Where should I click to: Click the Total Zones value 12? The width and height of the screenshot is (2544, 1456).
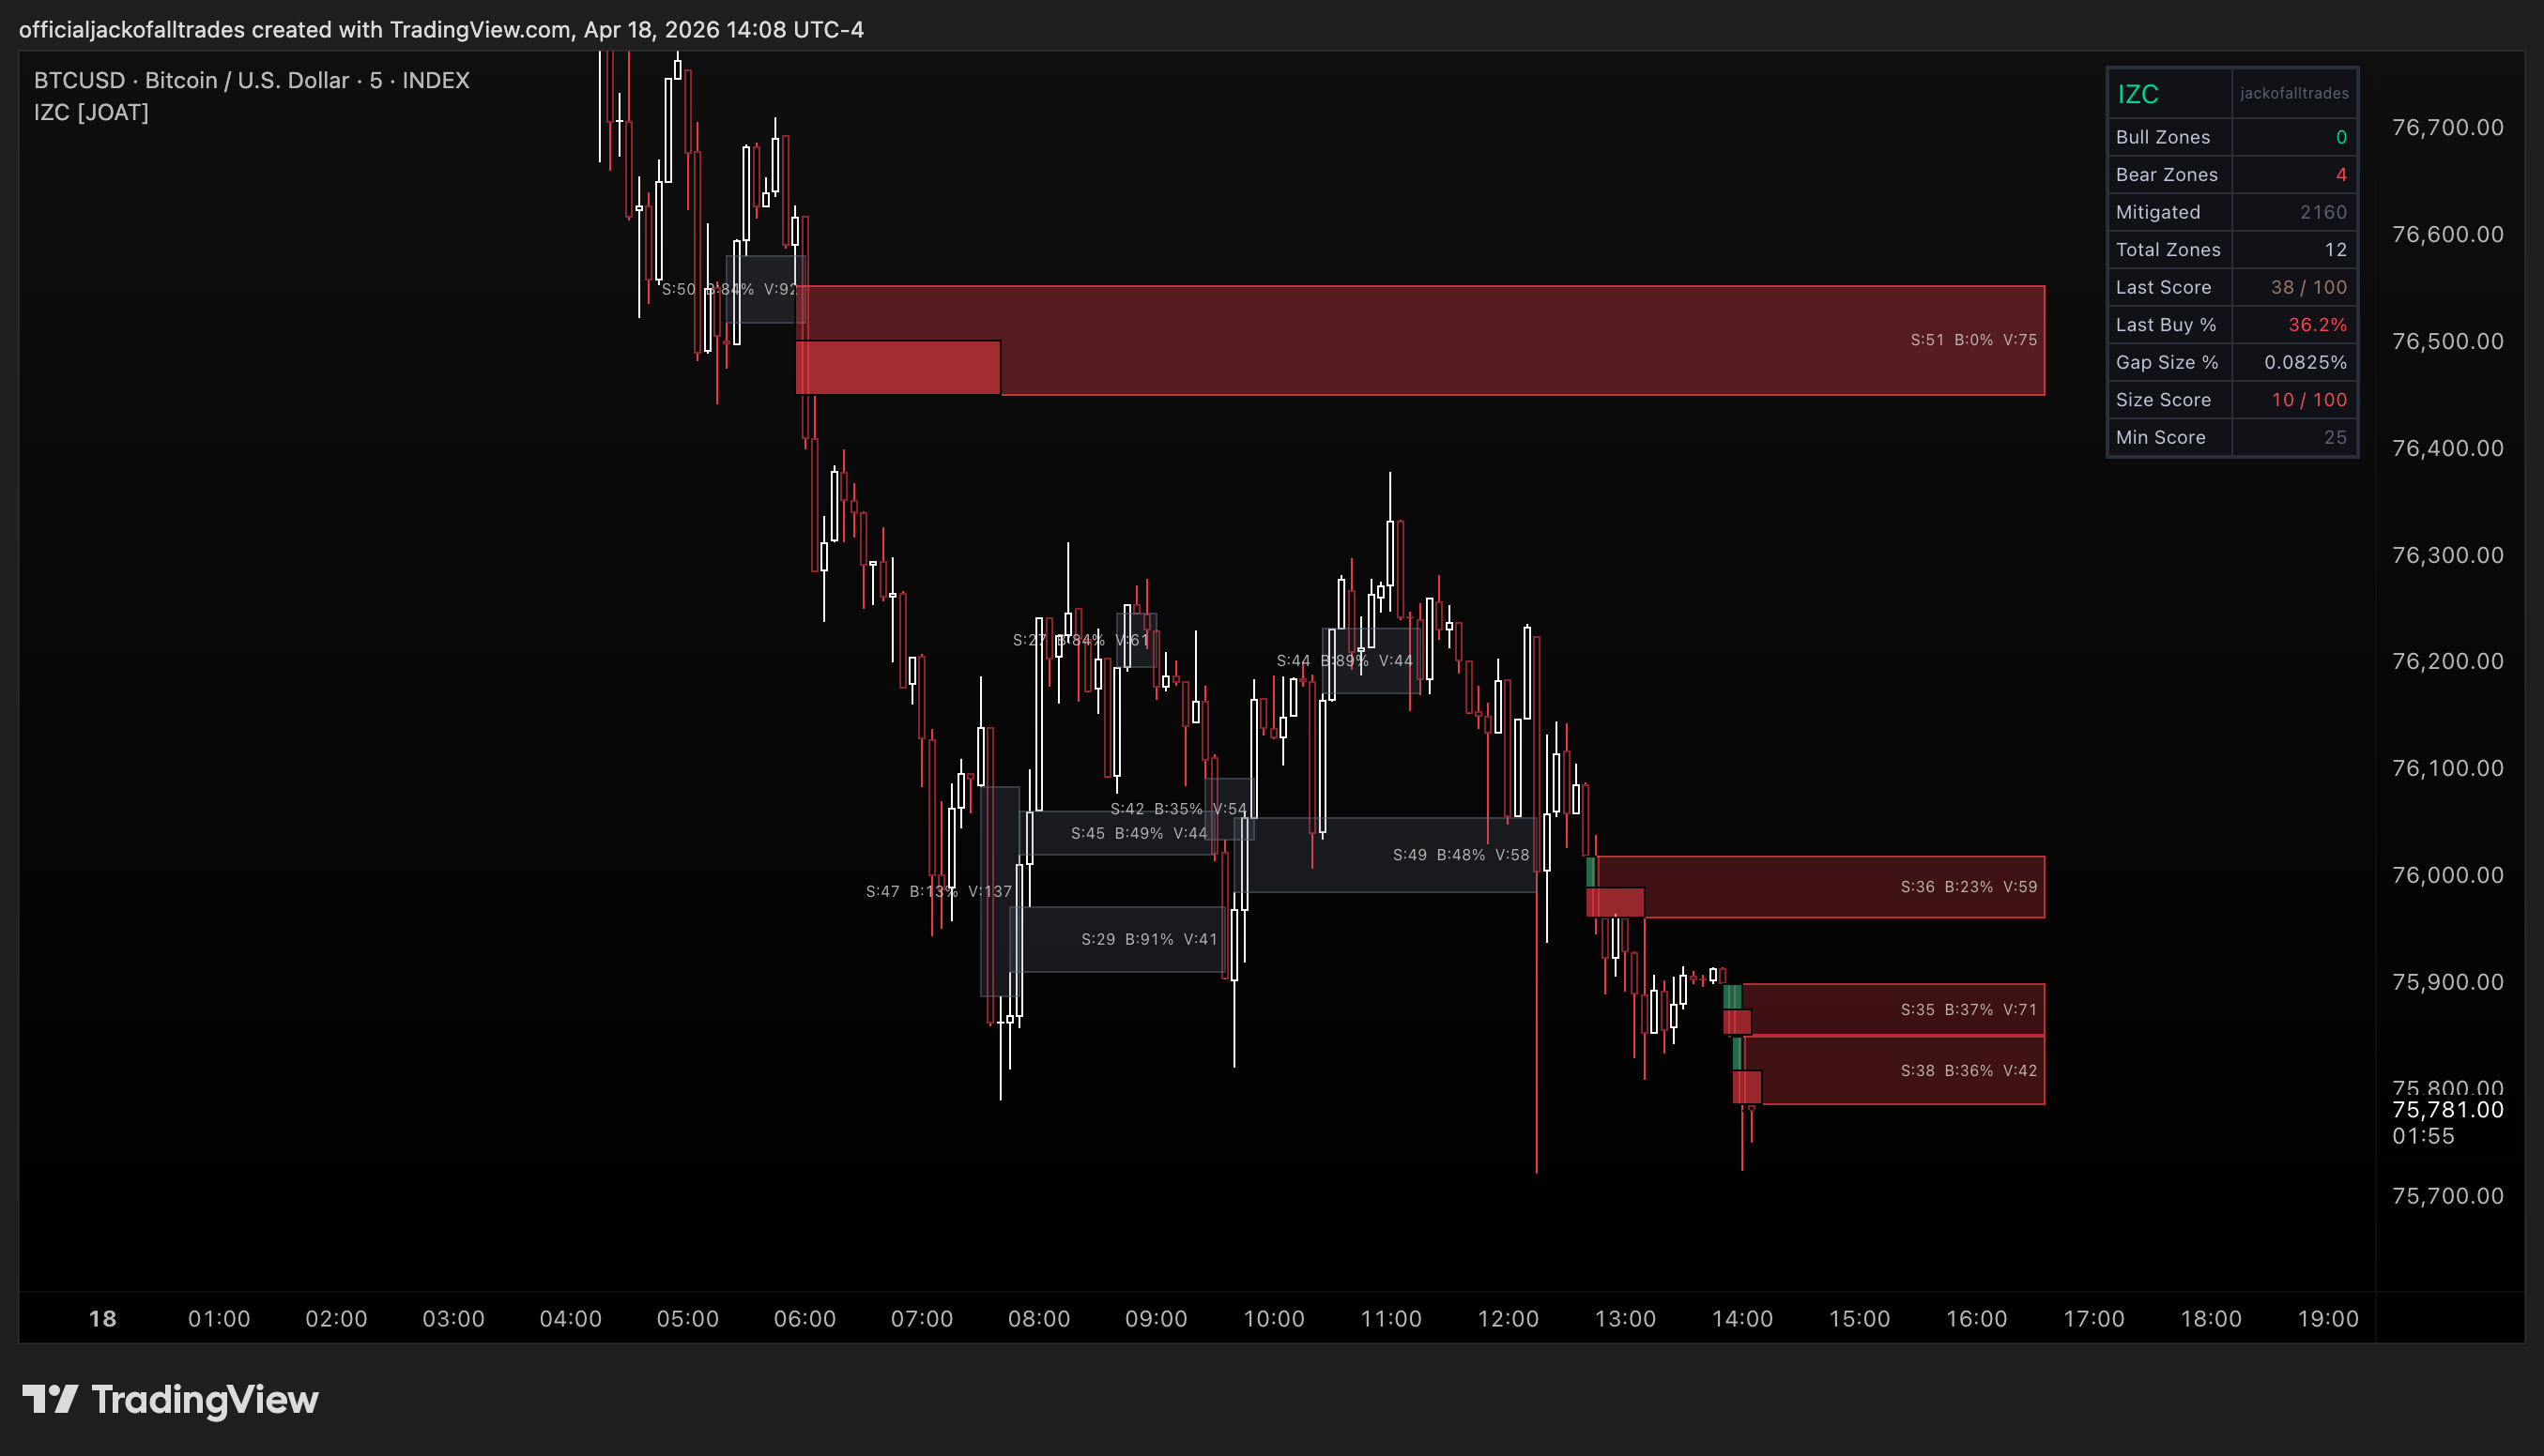click(x=2335, y=249)
